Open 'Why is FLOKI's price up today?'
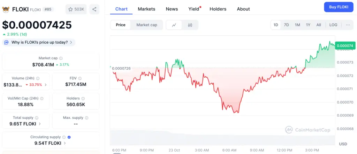The width and height of the screenshot is (357, 154). tap(39, 42)
